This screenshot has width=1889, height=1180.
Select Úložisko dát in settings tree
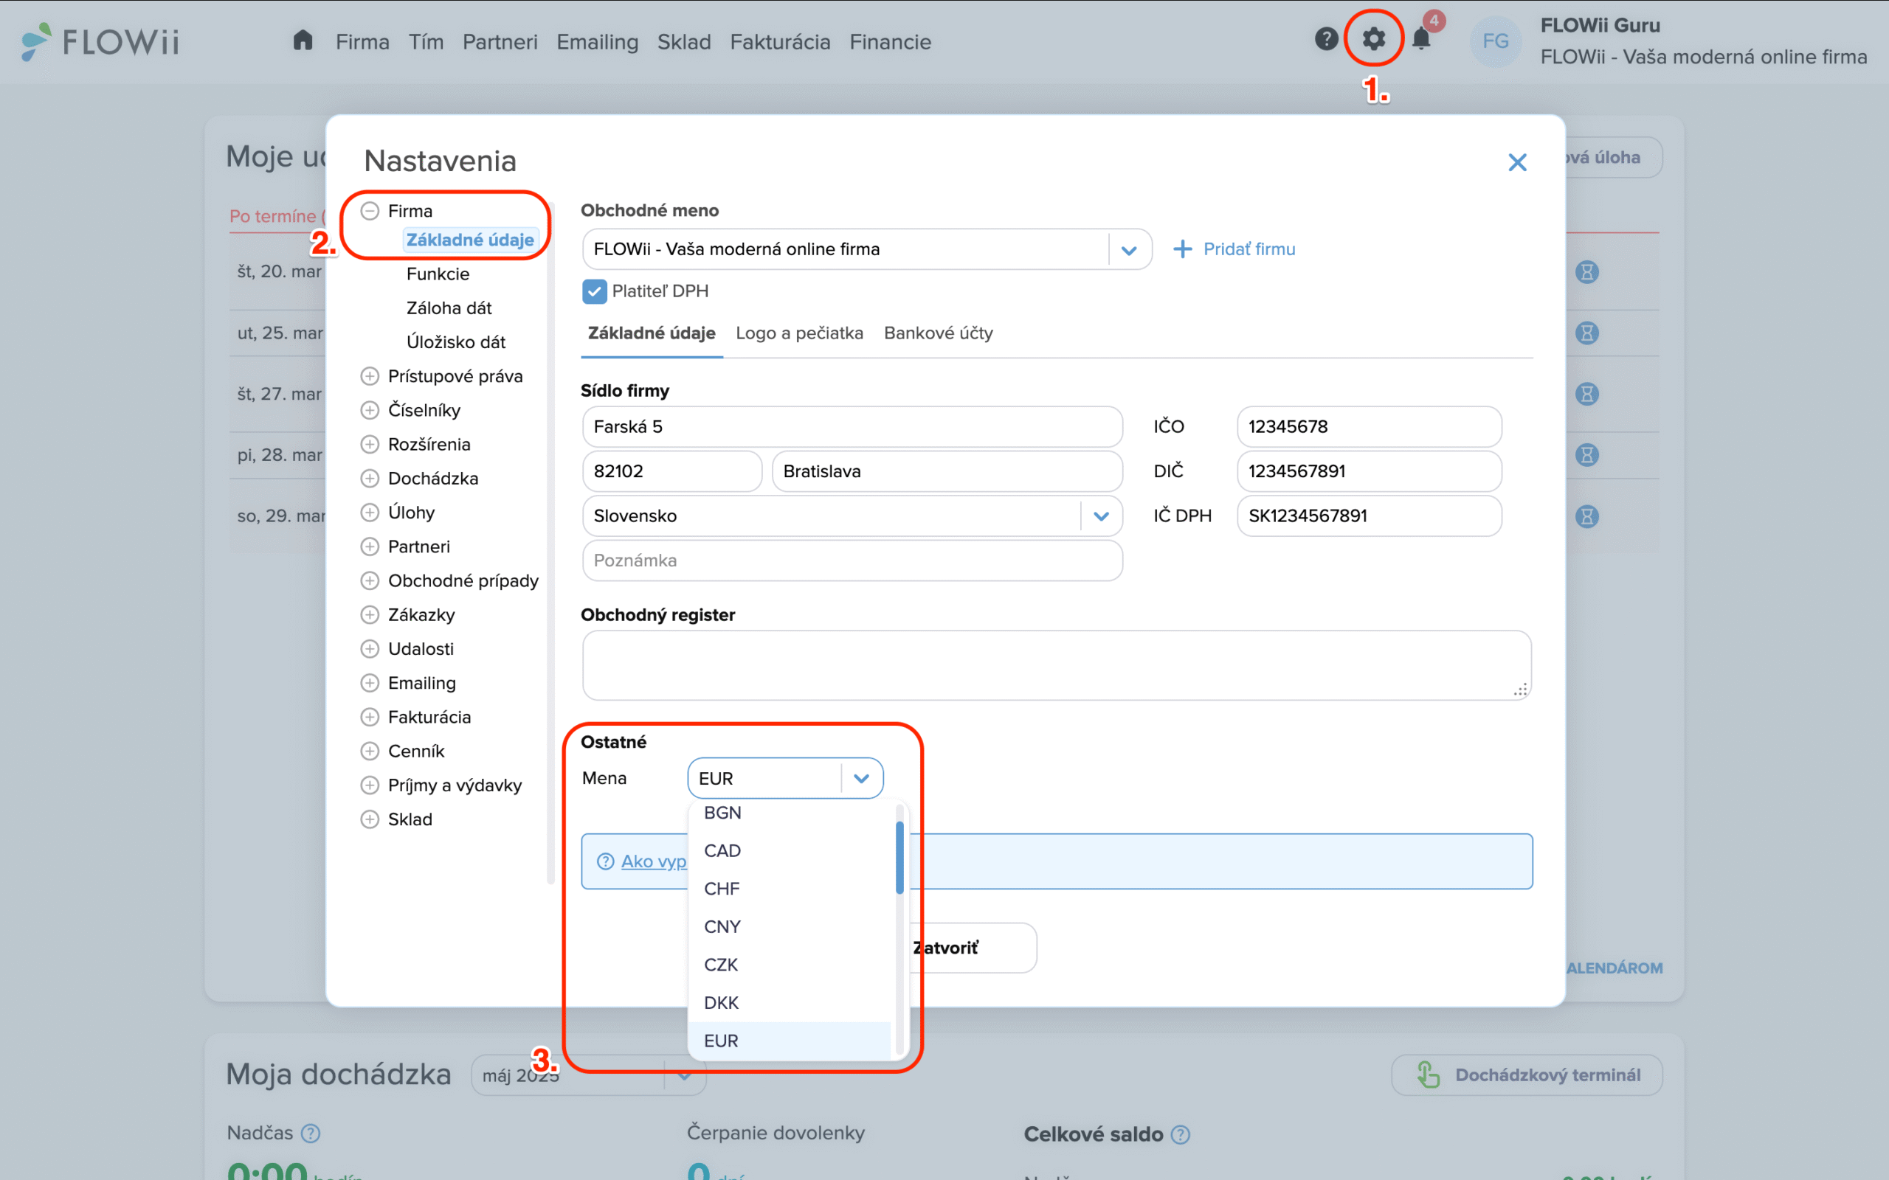coord(456,341)
